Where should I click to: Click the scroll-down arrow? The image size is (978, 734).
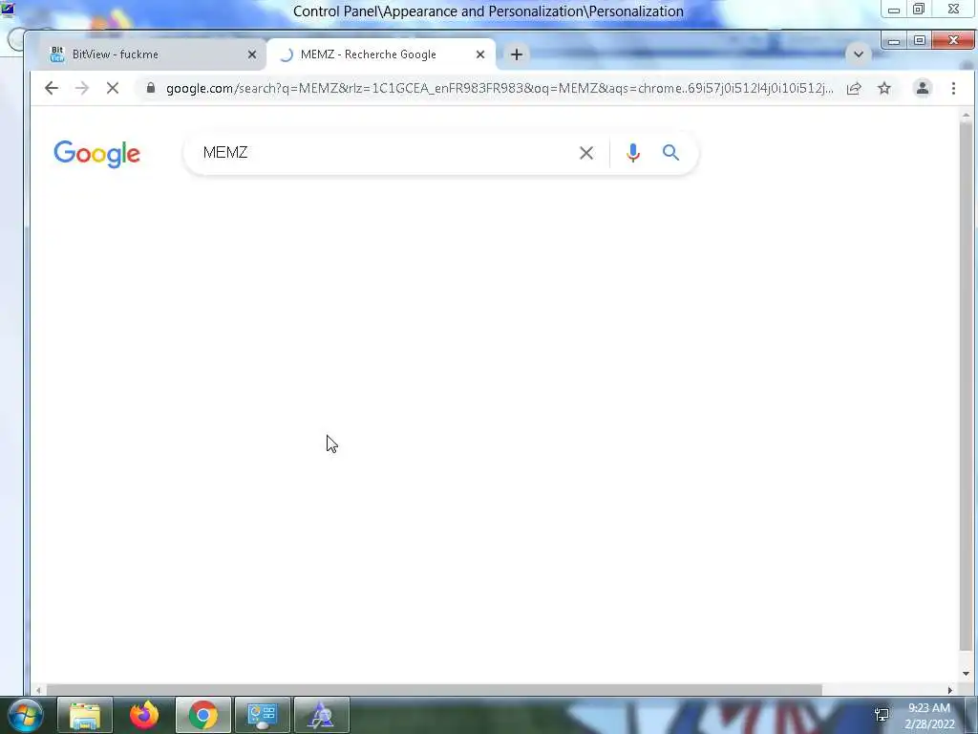pyautogui.click(x=966, y=674)
